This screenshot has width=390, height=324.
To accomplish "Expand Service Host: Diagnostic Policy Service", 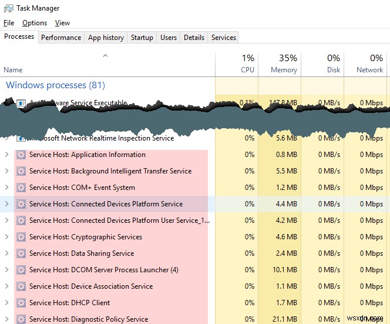I will tap(7, 319).
